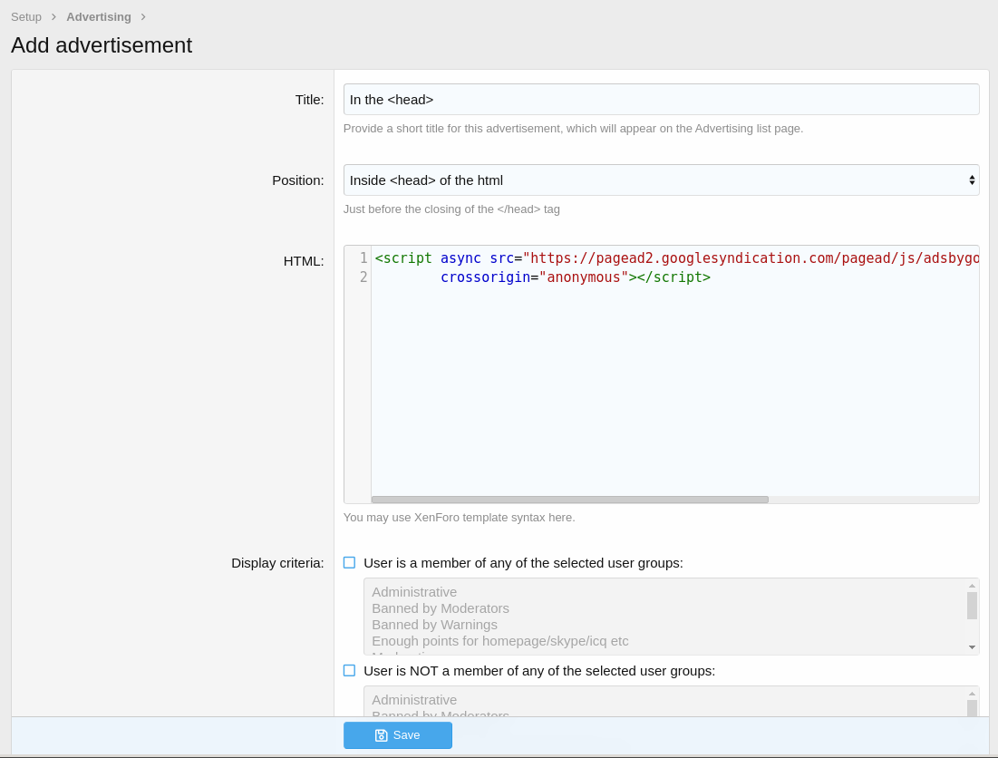This screenshot has width=998, height=758.
Task: Enable 'User is NOT a member' checkbox
Action: tap(349, 671)
